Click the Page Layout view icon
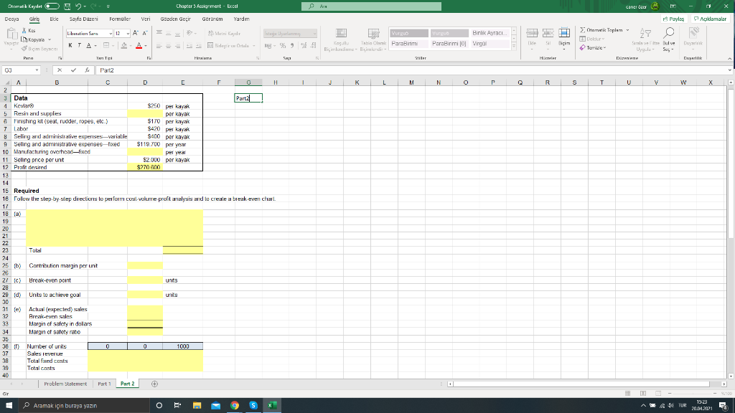Viewport: 735px width, 413px height. pos(643,394)
